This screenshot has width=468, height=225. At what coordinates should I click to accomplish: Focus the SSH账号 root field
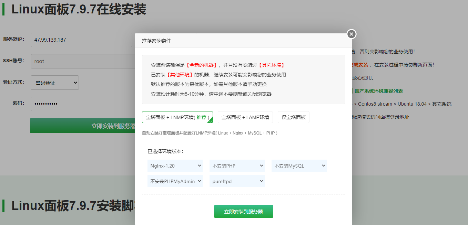tap(81, 61)
